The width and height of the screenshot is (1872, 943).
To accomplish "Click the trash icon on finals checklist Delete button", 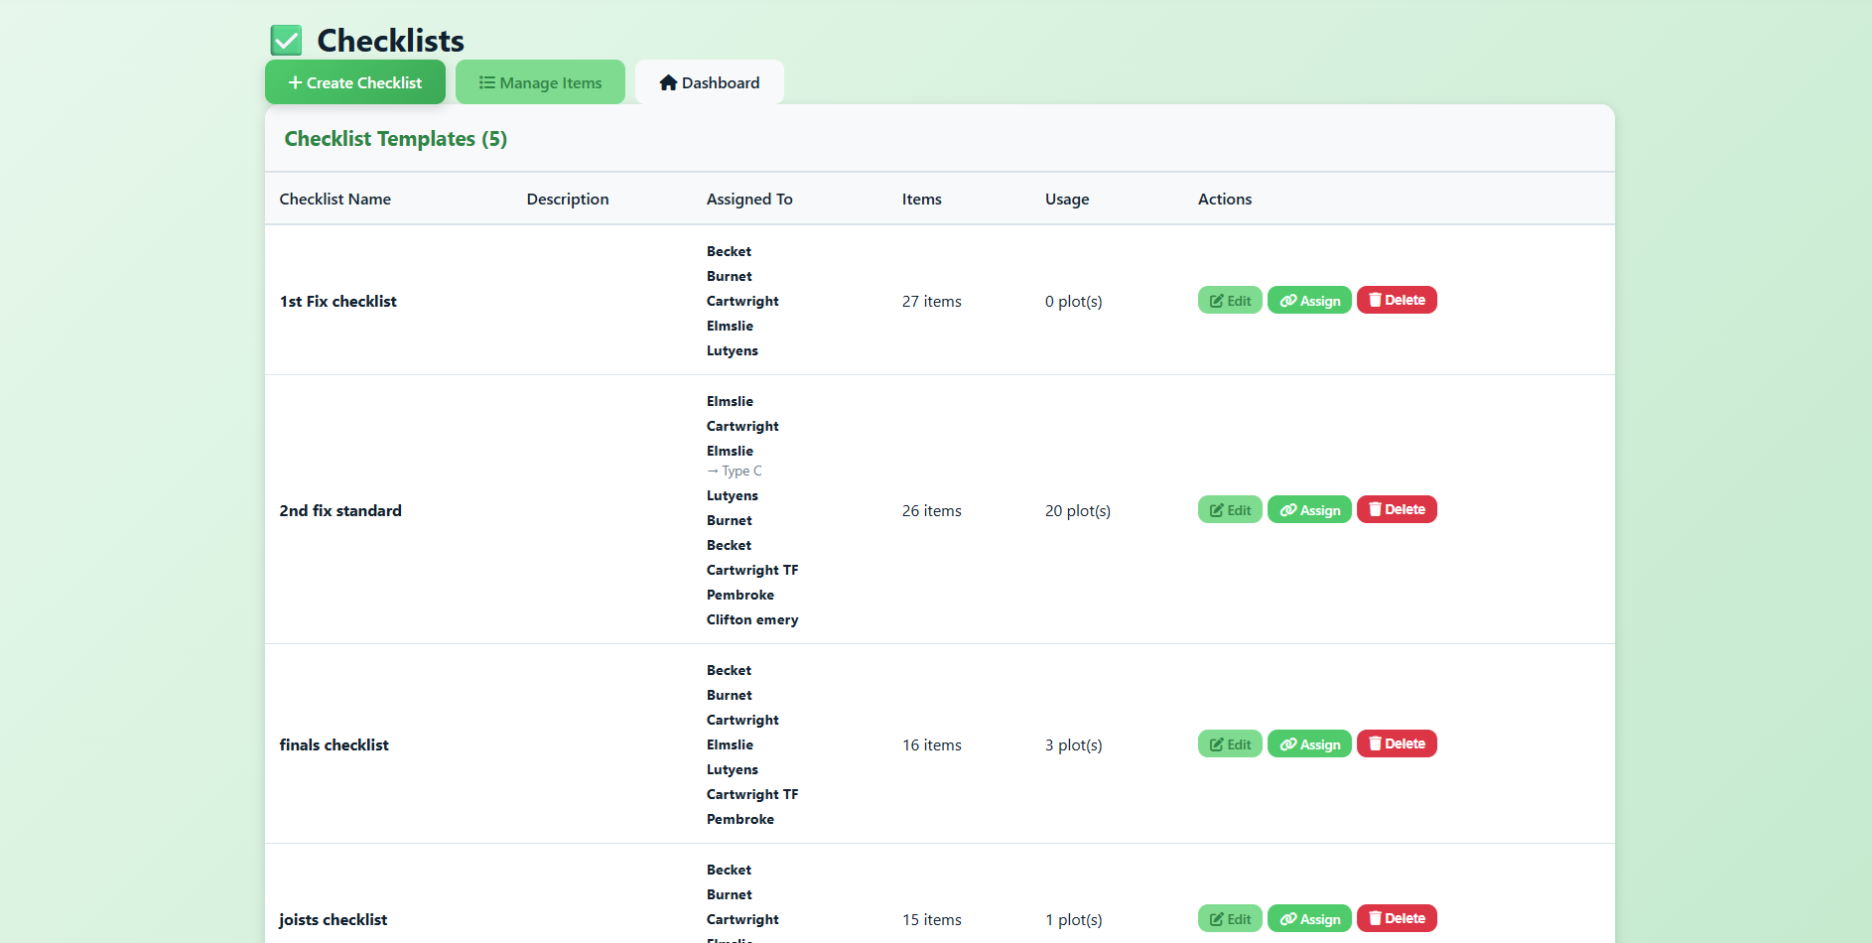I will [x=1375, y=743].
